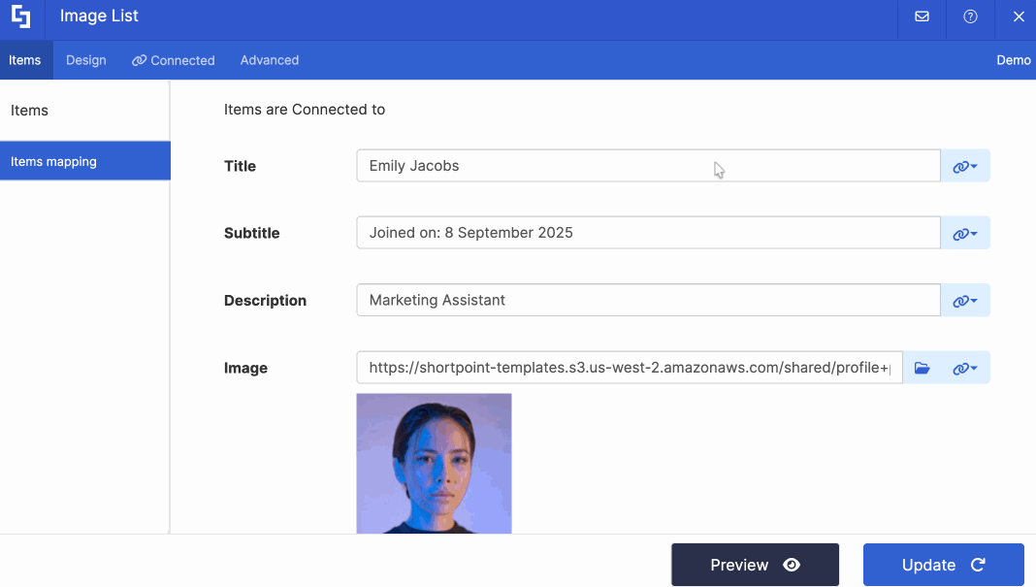Click the Image List dialog title
The width and height of the screenshot is (1036, 587).
[99, 16]
